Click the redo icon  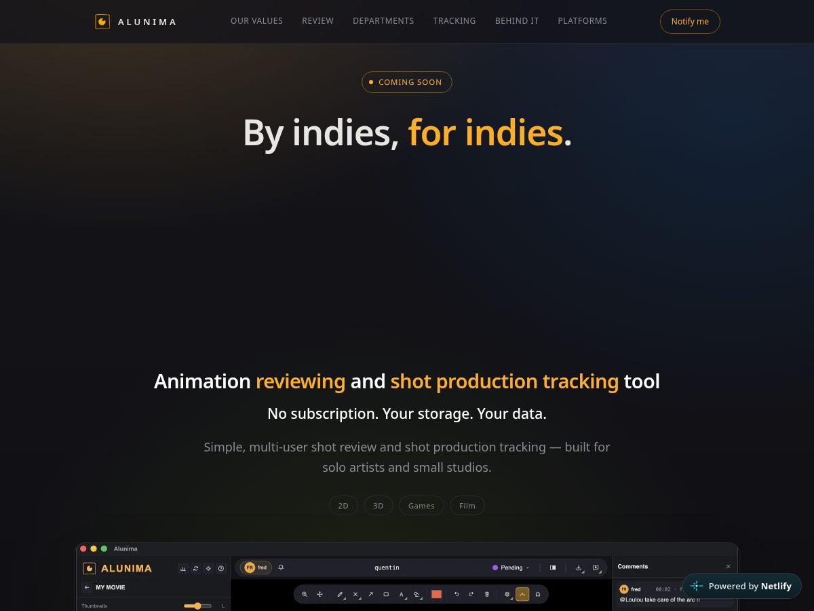point(471,594)
